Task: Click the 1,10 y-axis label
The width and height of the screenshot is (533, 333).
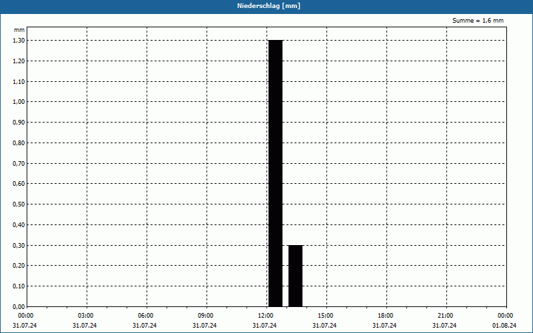Action: [x=19, y=81]
